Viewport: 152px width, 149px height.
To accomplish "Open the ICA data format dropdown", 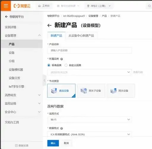I will [x=89, y=134].
